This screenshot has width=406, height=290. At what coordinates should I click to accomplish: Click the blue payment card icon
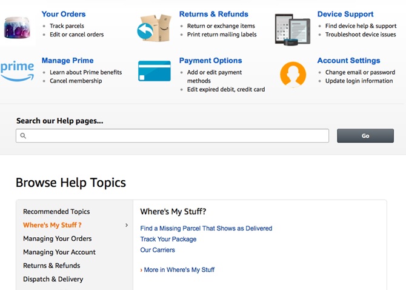tap(155, 71)
